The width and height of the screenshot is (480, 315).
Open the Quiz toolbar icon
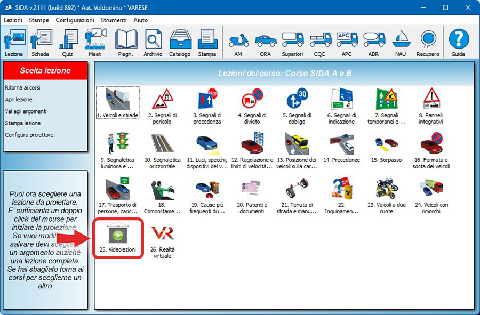pos(68,43)
